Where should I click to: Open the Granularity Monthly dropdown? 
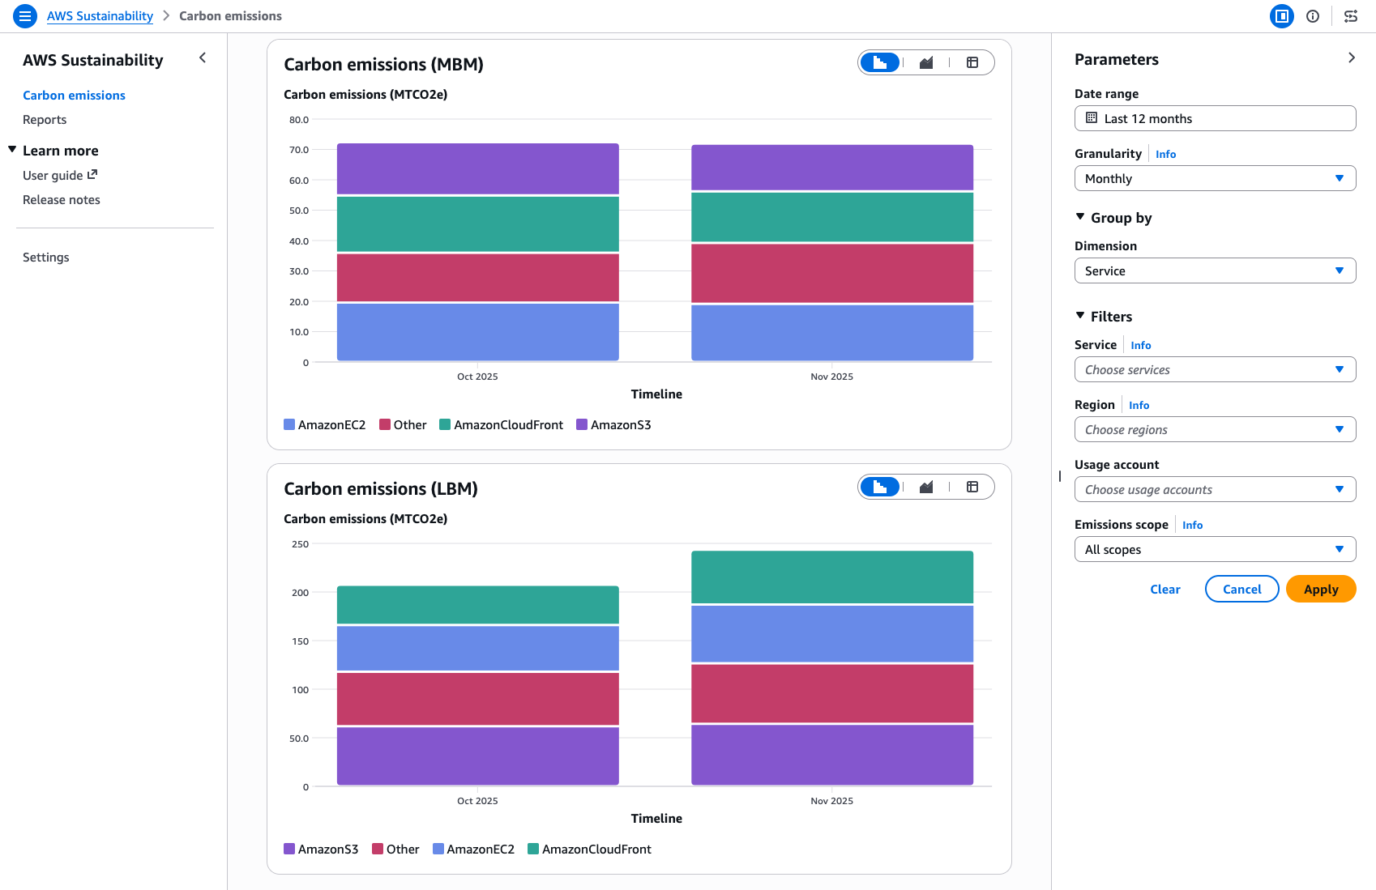[1215, 178]
